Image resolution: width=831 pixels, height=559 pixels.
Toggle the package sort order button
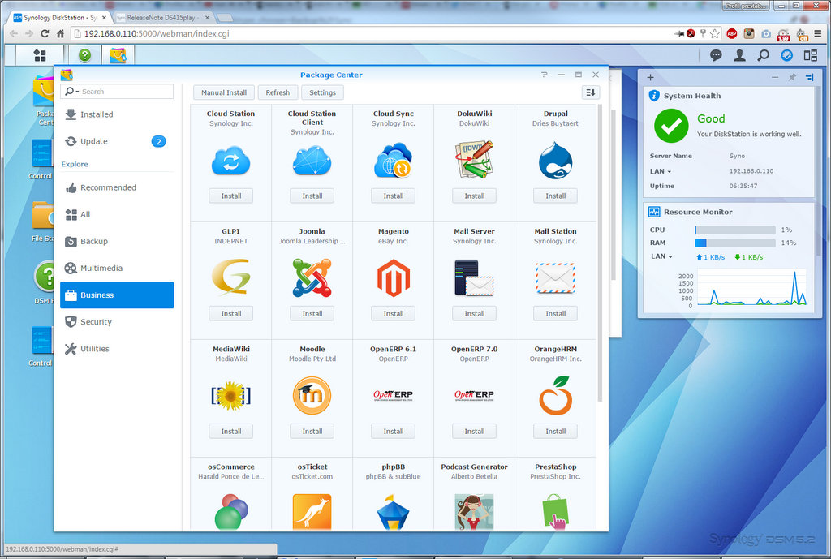point(591,92)
